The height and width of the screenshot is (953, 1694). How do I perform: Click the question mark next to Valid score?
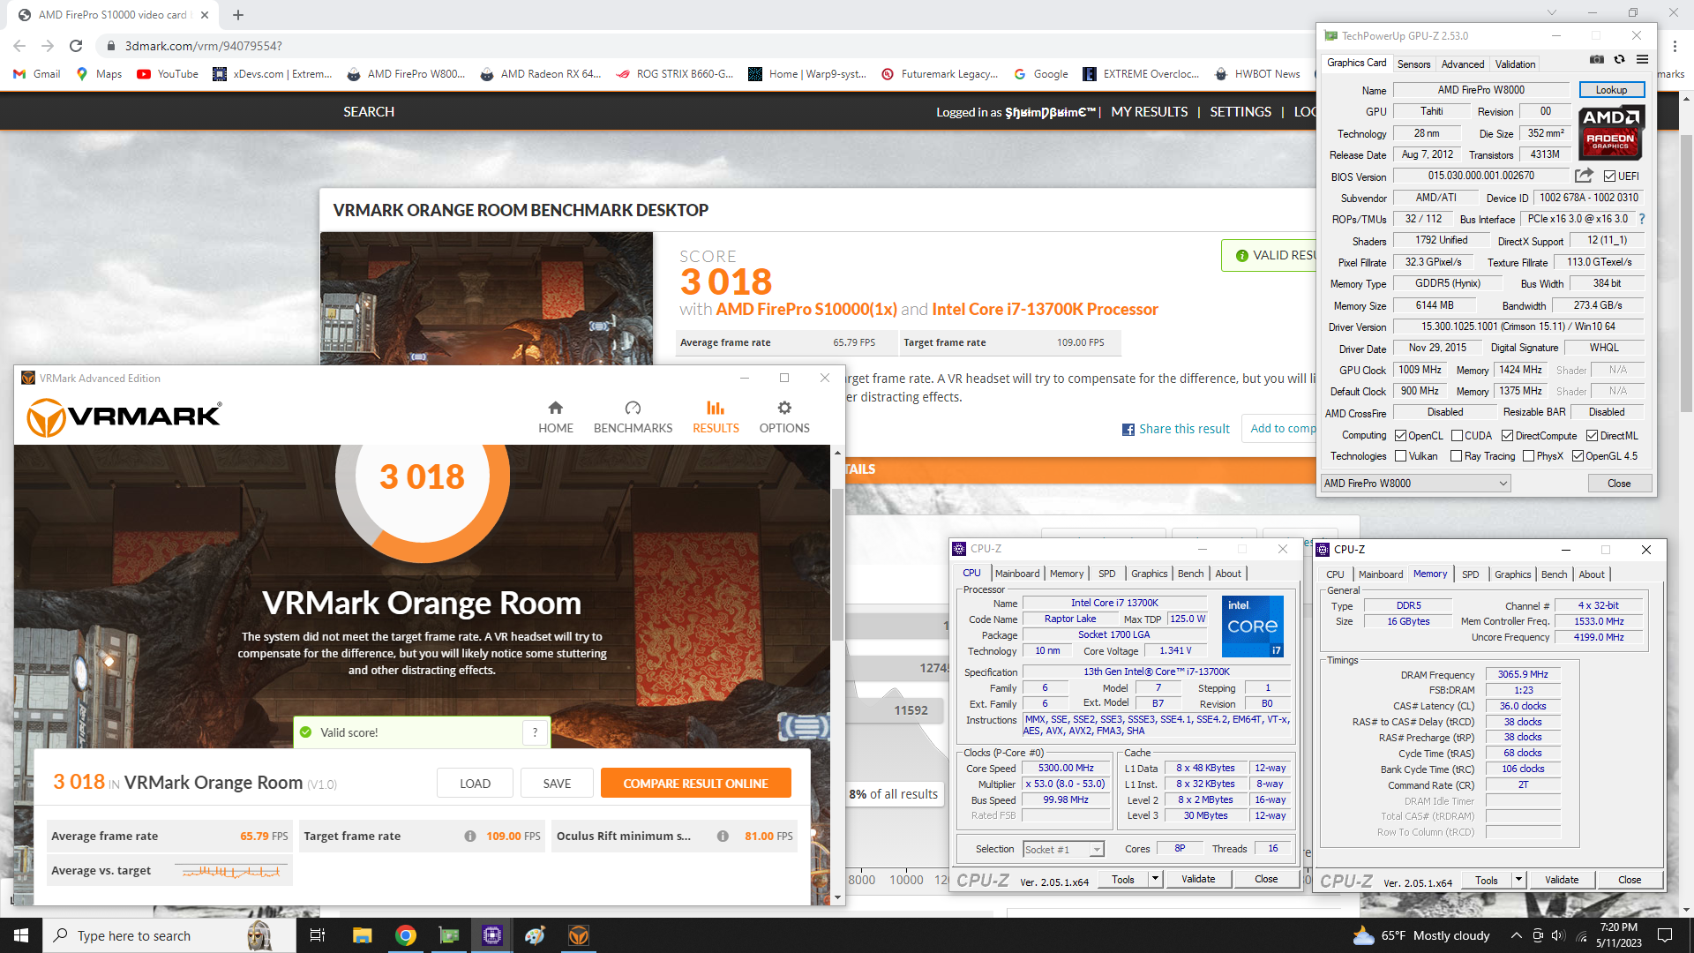[535, 732]
